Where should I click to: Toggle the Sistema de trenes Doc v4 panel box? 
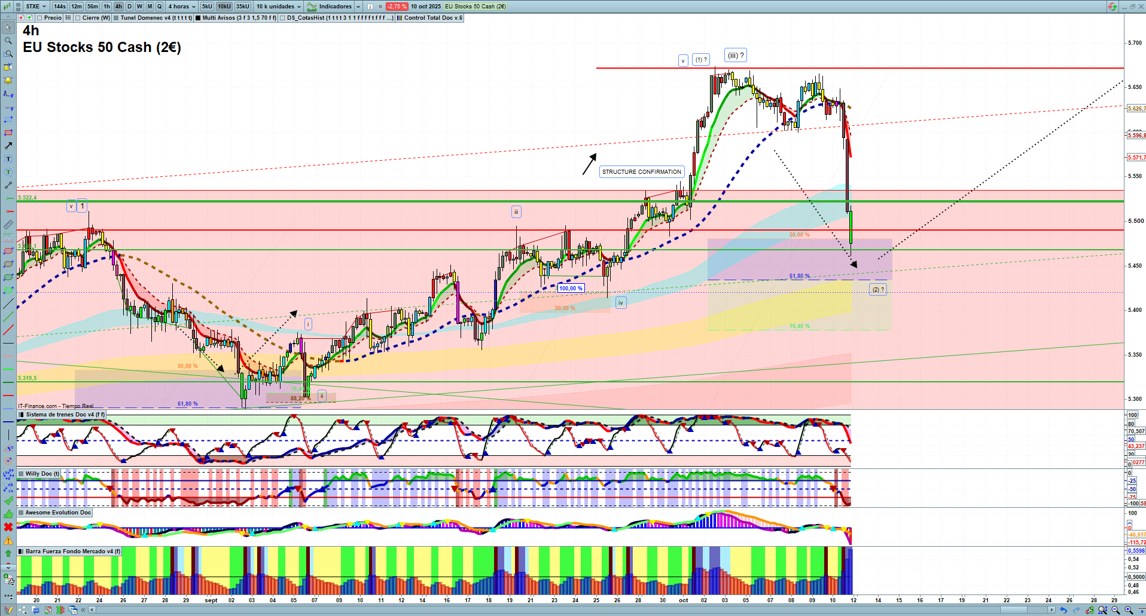click(22, 415)
